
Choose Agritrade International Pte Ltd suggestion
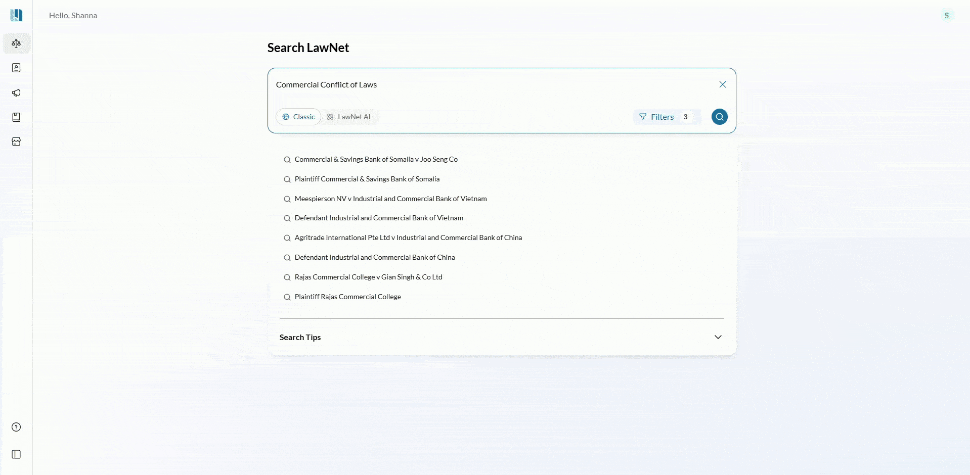[408, 238]
